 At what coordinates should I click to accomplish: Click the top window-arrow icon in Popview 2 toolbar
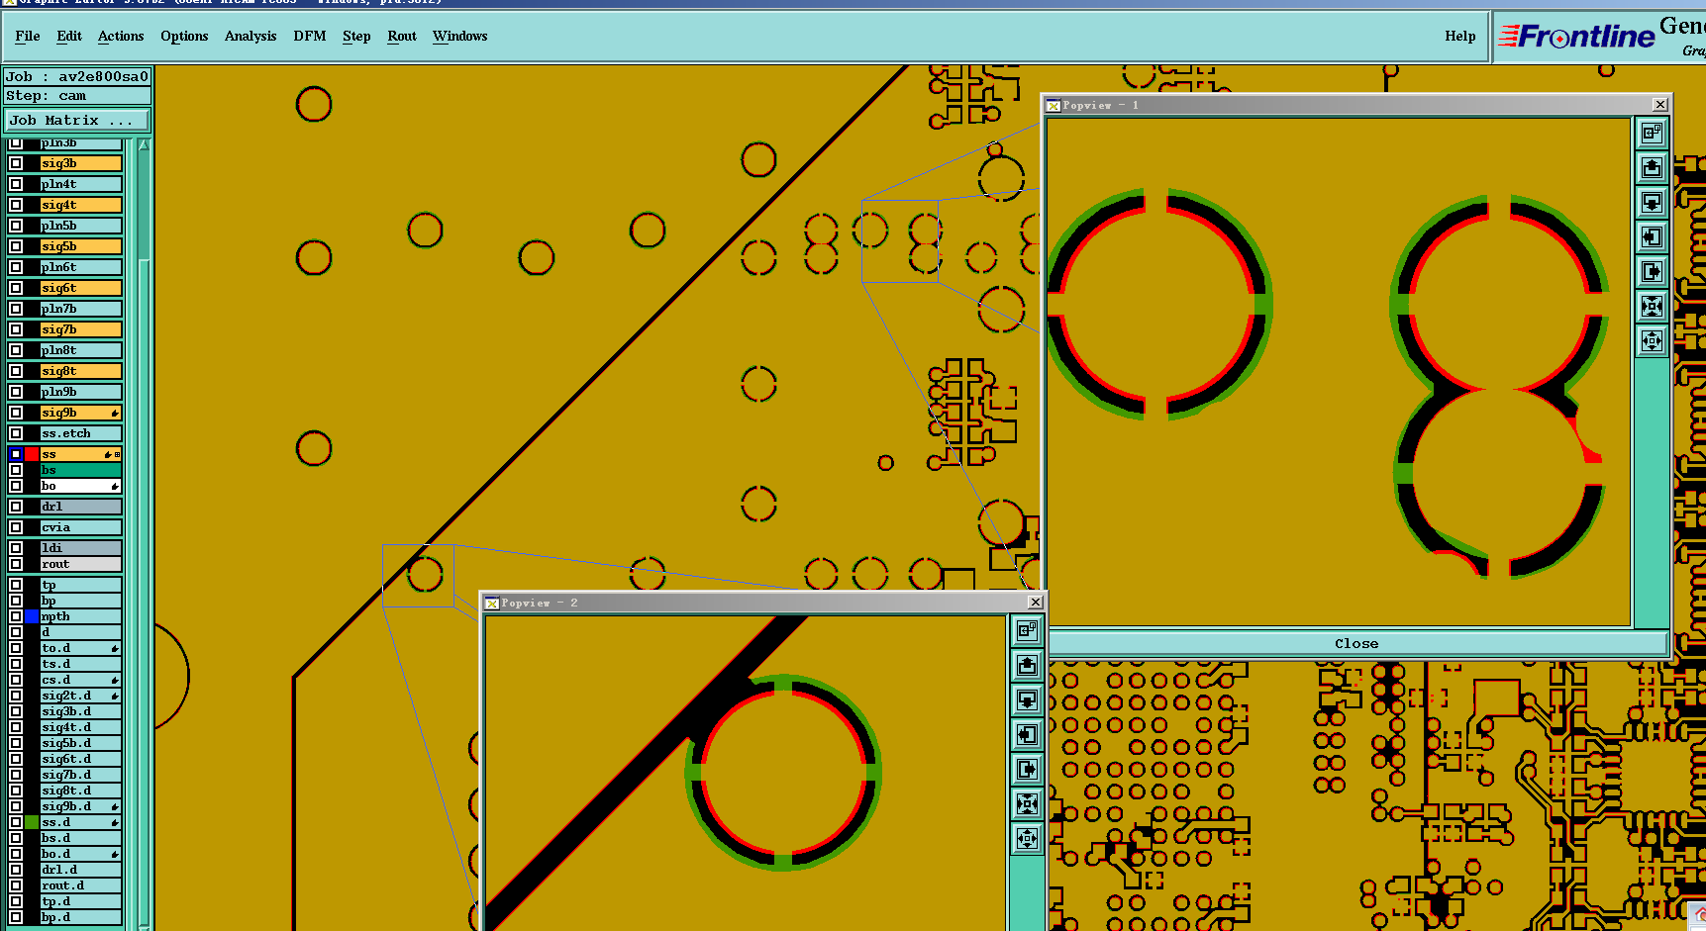coord(1027,630)
